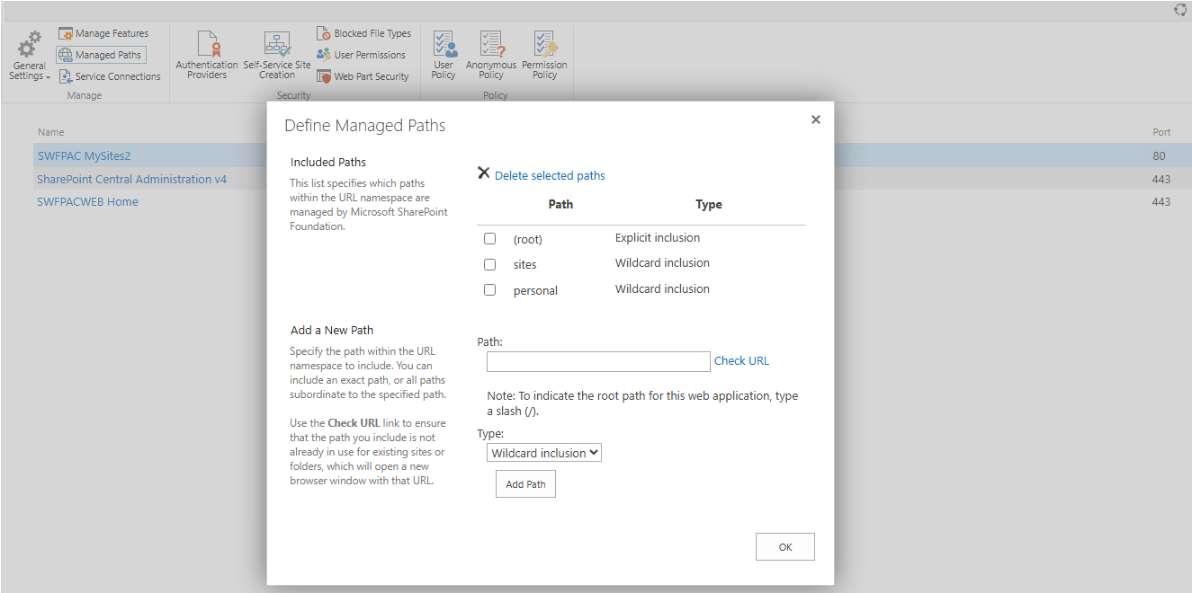Click the User Permissions icon

(324, 55)
